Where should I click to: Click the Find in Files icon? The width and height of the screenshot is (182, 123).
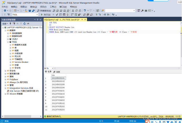(x=103, y=11)
